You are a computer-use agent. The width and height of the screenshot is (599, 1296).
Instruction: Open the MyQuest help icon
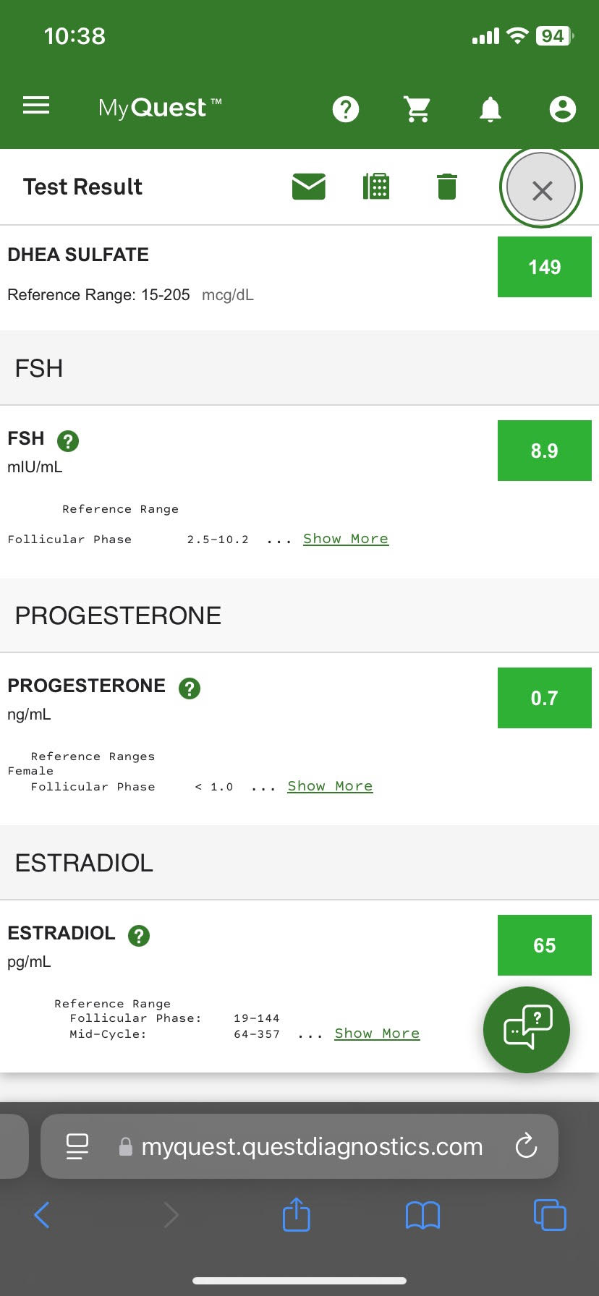coord(346,109)
